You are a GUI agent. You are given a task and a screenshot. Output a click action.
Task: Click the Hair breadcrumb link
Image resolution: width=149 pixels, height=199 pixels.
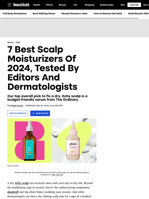(x=18, y=42)
